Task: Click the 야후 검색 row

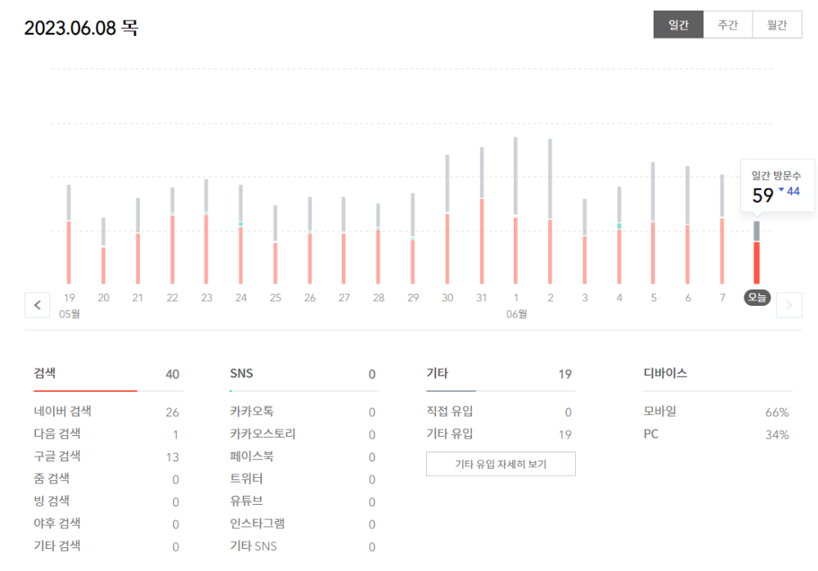Action: pyautogui.click(x=108, y=524)
